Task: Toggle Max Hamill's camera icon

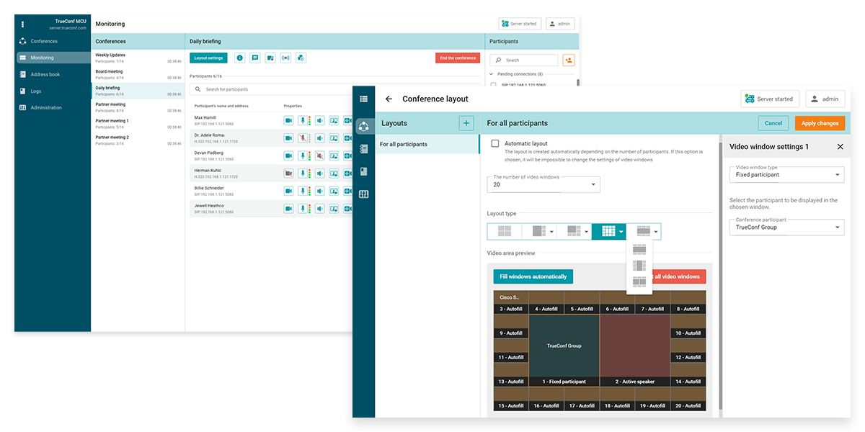Action: coord(288,121)
